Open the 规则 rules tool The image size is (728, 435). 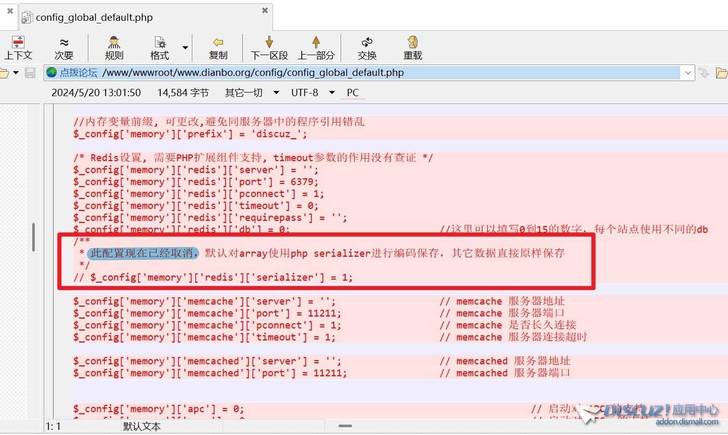[114, 48]
